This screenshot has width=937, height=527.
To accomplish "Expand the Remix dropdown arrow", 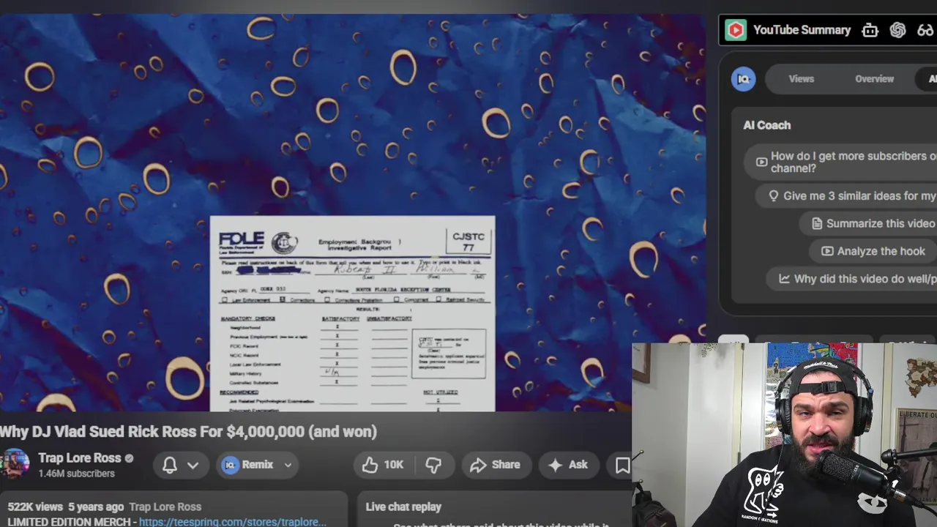I will [288, 465].
